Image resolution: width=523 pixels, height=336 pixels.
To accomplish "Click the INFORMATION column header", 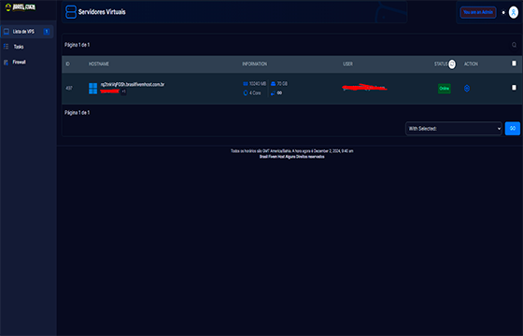I will 254,64.
